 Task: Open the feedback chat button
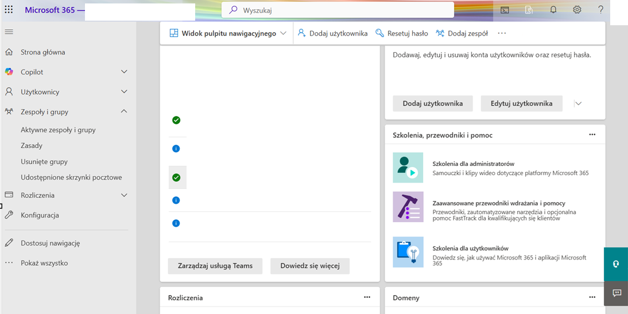(x=616, y=293)
